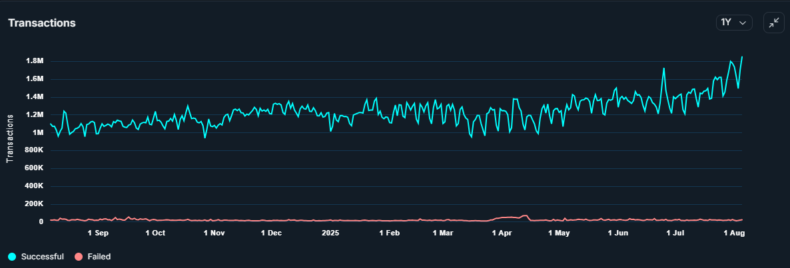Click the 1 Apr x-axis label

pos(502,233)
